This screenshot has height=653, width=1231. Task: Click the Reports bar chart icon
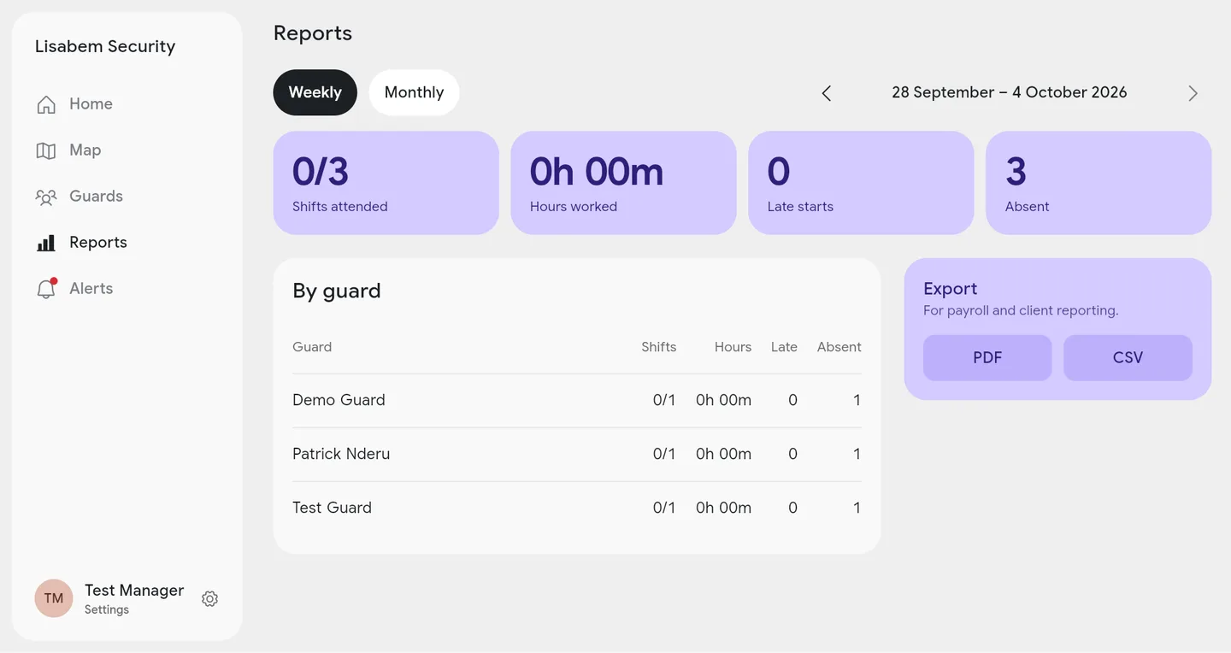point(46,243)
